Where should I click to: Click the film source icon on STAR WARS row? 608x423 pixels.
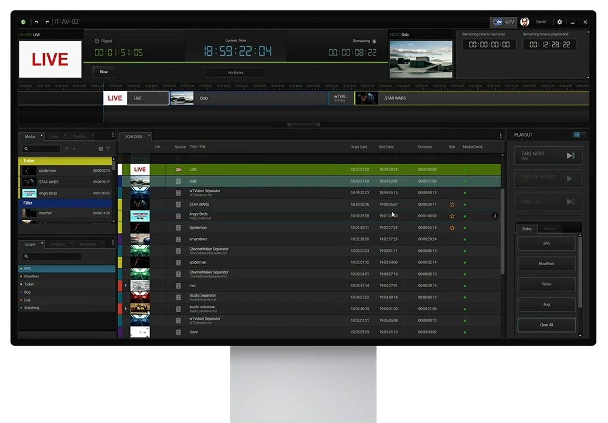coord(178,205)
